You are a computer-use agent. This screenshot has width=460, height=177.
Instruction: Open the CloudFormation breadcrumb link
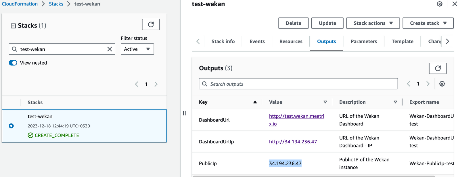20,4
